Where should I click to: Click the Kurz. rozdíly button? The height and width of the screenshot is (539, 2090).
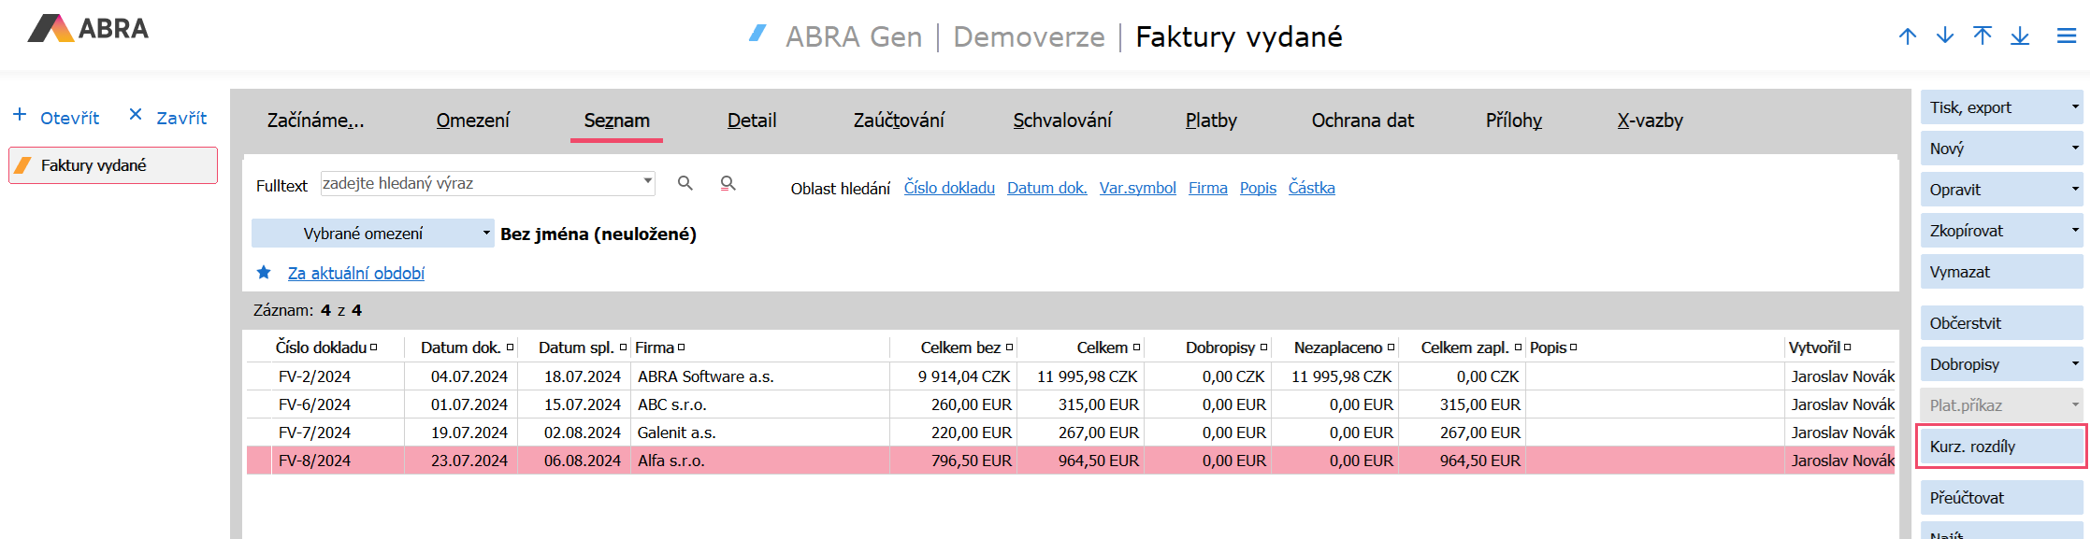click(2001, 447)
